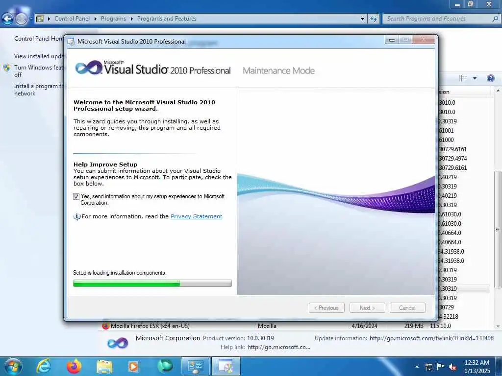Screen dimensions: 502x376
Task: Click the green globe taskbar icon
Action: (x=165, y=366)
